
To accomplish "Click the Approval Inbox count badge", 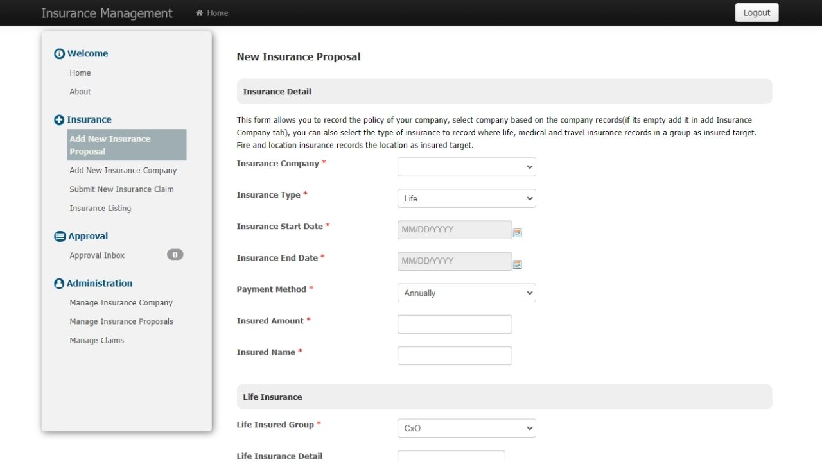I will [175, 255].
